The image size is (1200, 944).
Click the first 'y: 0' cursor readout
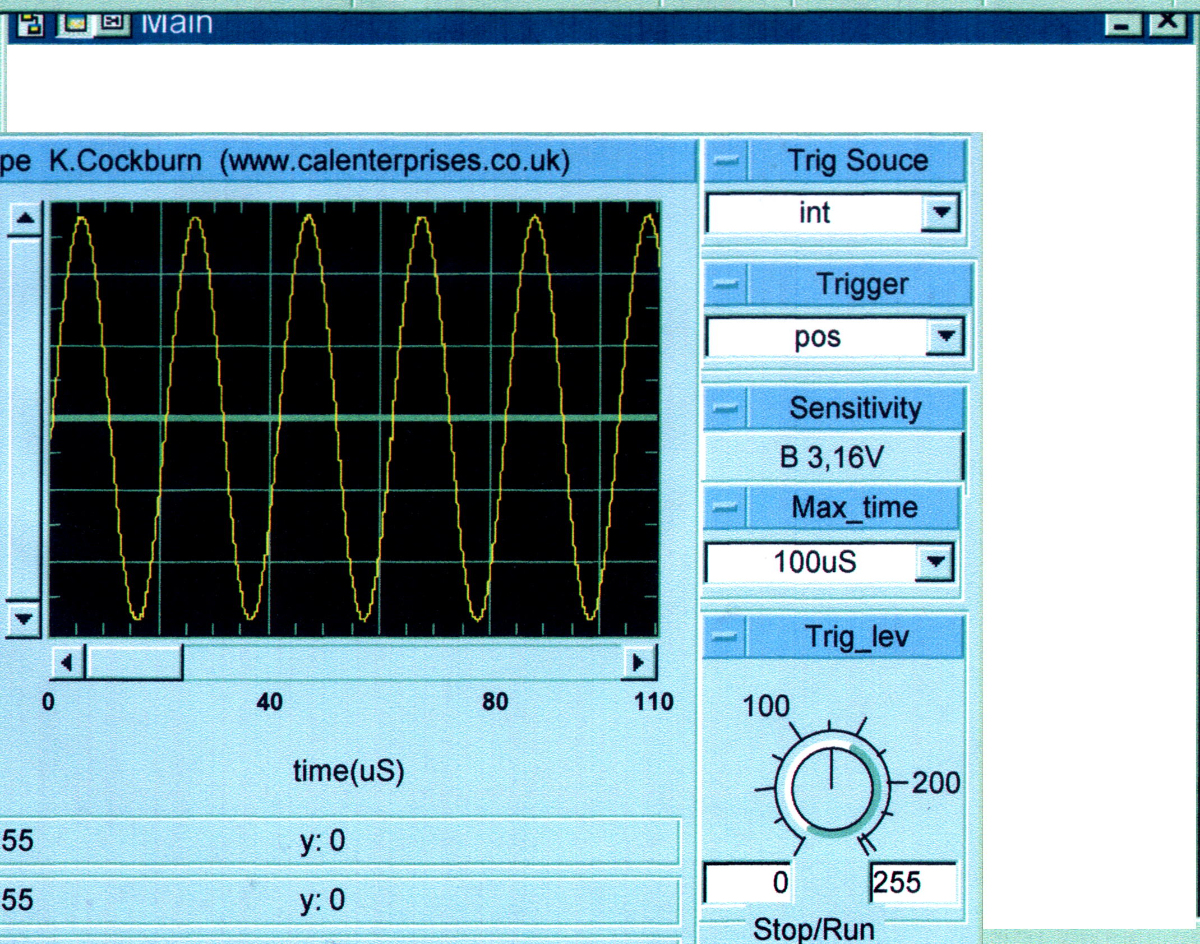[322, 841]
